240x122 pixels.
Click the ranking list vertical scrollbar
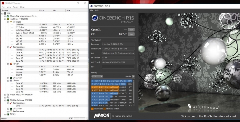pyautogui.click(x=134, y=93)
